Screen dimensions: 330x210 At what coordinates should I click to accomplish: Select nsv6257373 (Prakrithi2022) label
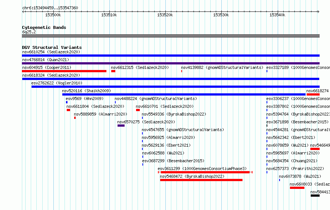[x=295, y=169]
